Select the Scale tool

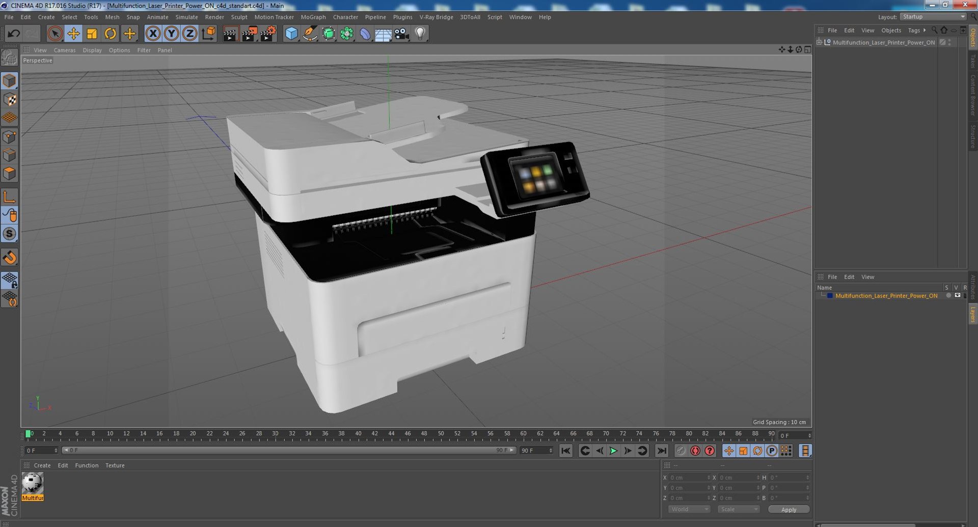[92, 34]
